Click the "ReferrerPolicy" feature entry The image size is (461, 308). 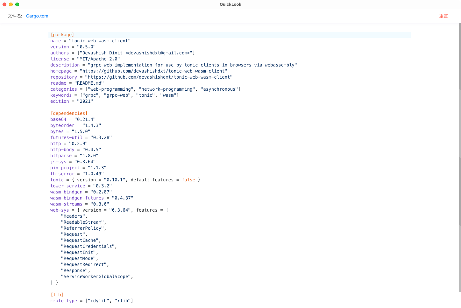(x=84, y=228)
